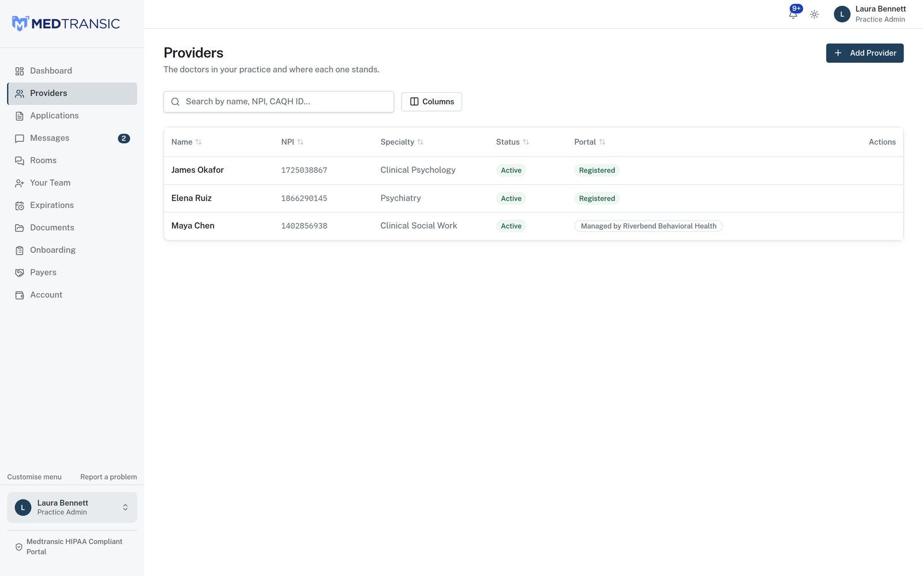Click Elena Ruiz NPI 1866290145
923x576 pixels.
point(304,199)
